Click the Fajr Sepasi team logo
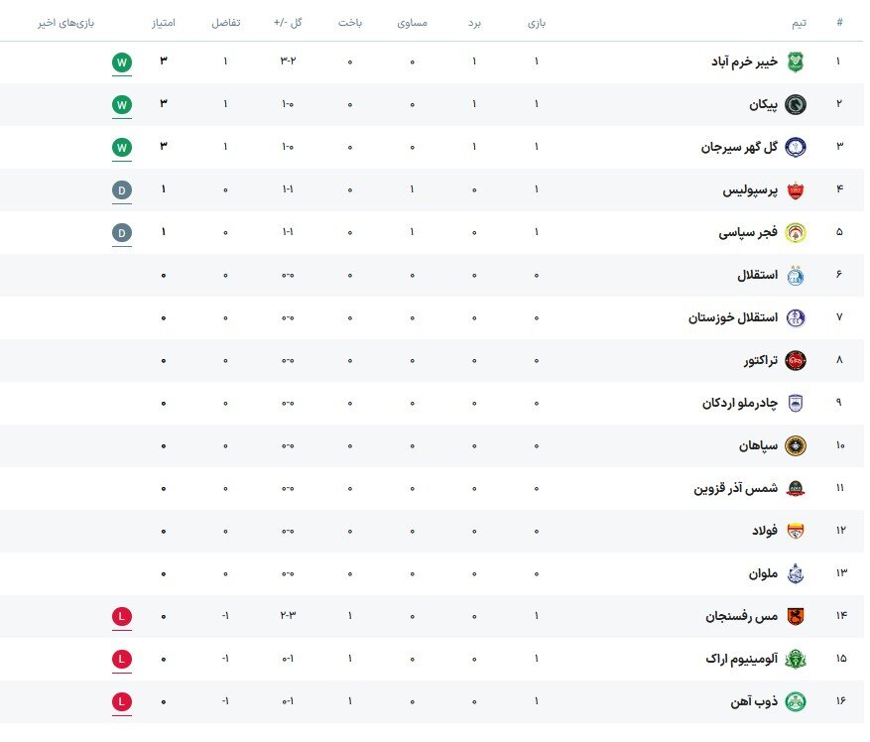Screen dimensions: 870x742 [795, 232]
